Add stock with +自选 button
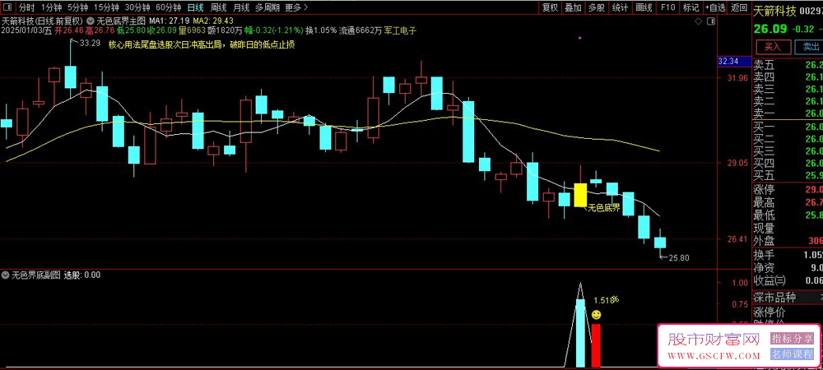This screenshot has height=370, width=823. [x=715, y=7]
